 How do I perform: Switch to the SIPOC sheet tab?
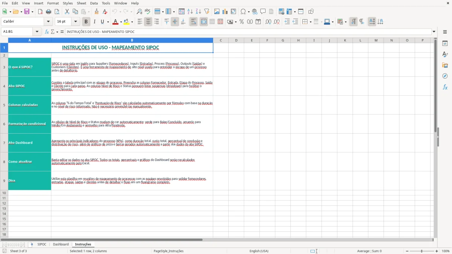click(x=42, y=244)
